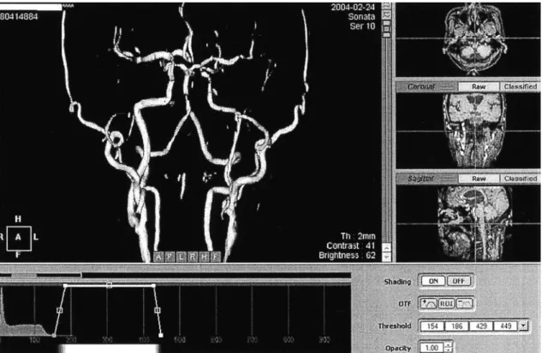Switch Sagittal panel to Classified tab
Image resolution: width=542 pixels, height=353 pixels.
click(x=521, y=179)
